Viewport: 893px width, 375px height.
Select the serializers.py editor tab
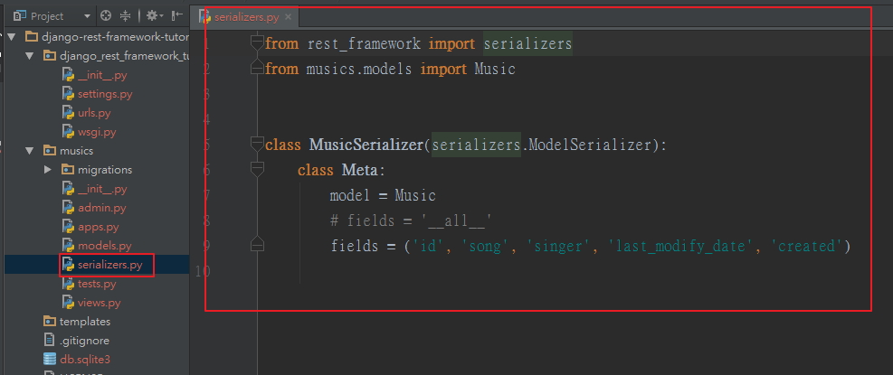[245, 16]
